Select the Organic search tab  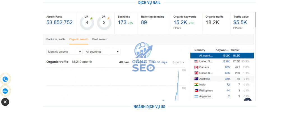79,39
